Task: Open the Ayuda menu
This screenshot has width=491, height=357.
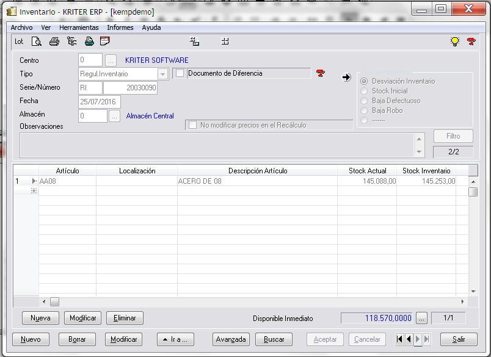Action: 151,27
